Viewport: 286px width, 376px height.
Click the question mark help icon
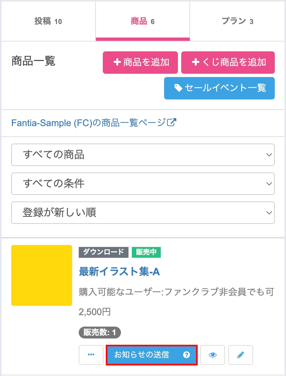(186, 355)
